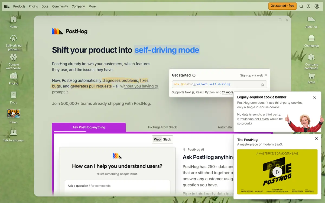This screenshot has height=203, width=325.
Task: Switch to the Automatic tab
Action: pos(225,127)
